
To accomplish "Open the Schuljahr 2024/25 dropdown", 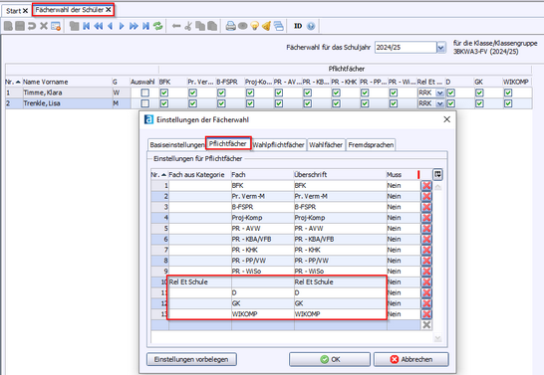I will [x=440, y=47].
